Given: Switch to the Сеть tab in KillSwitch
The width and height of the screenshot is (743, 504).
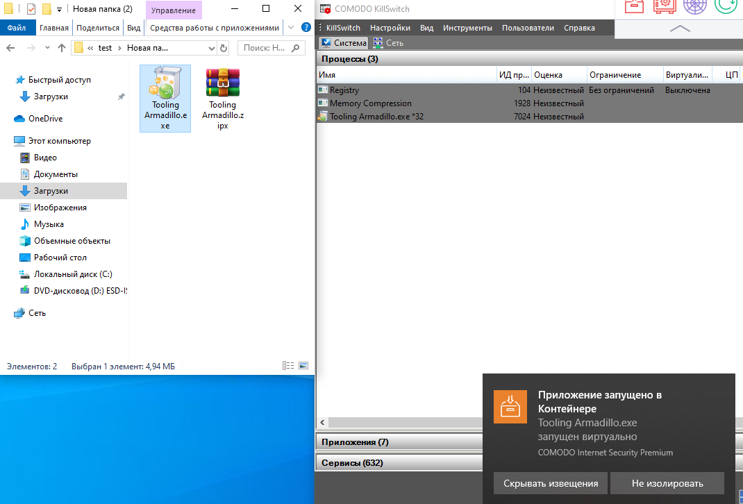Looking at the screenshot, I should point(388,42).
